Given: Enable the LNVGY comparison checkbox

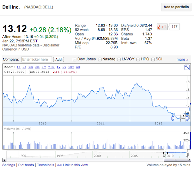Looking at the screenshot, I should tap(119, 59).
